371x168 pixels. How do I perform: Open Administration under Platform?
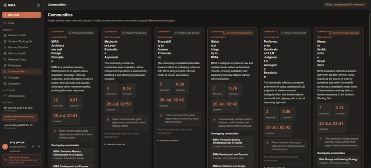[22, 96]
